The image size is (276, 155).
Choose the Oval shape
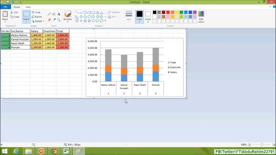click(85, 13)
